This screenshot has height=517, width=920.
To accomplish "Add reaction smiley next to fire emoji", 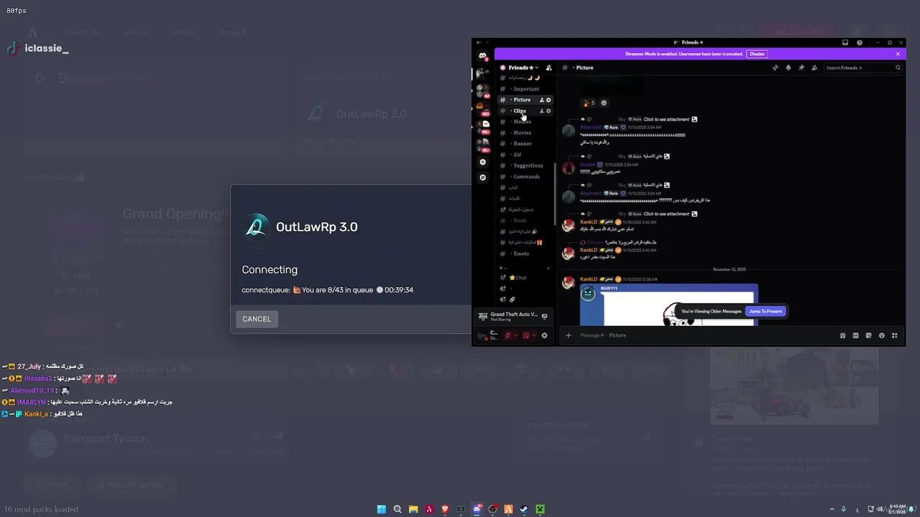I will tap(604, 103).
